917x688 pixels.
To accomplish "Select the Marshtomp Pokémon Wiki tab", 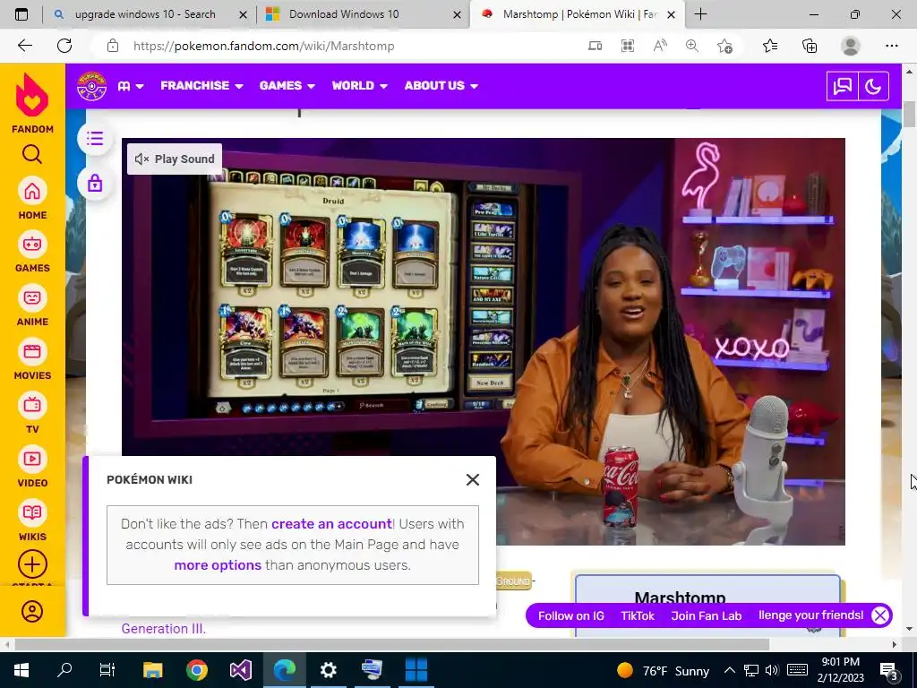I will click(x=576, y=14).
